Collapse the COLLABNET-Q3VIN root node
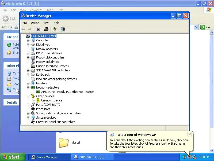The height and width of the screenshot is (161, 214). (23, 36)
